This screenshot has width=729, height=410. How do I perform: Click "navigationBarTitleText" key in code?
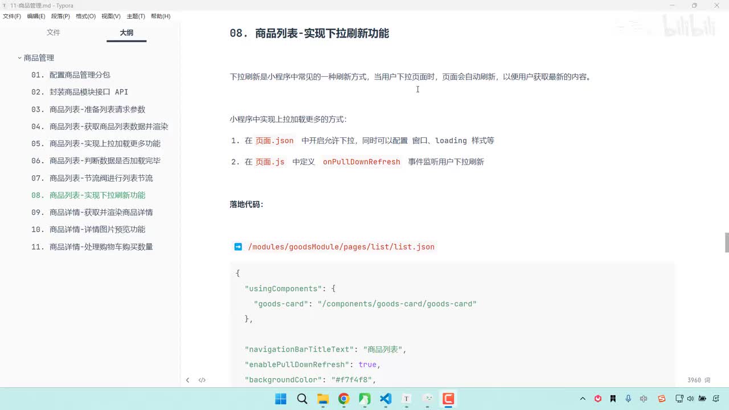tap(299, 349)
